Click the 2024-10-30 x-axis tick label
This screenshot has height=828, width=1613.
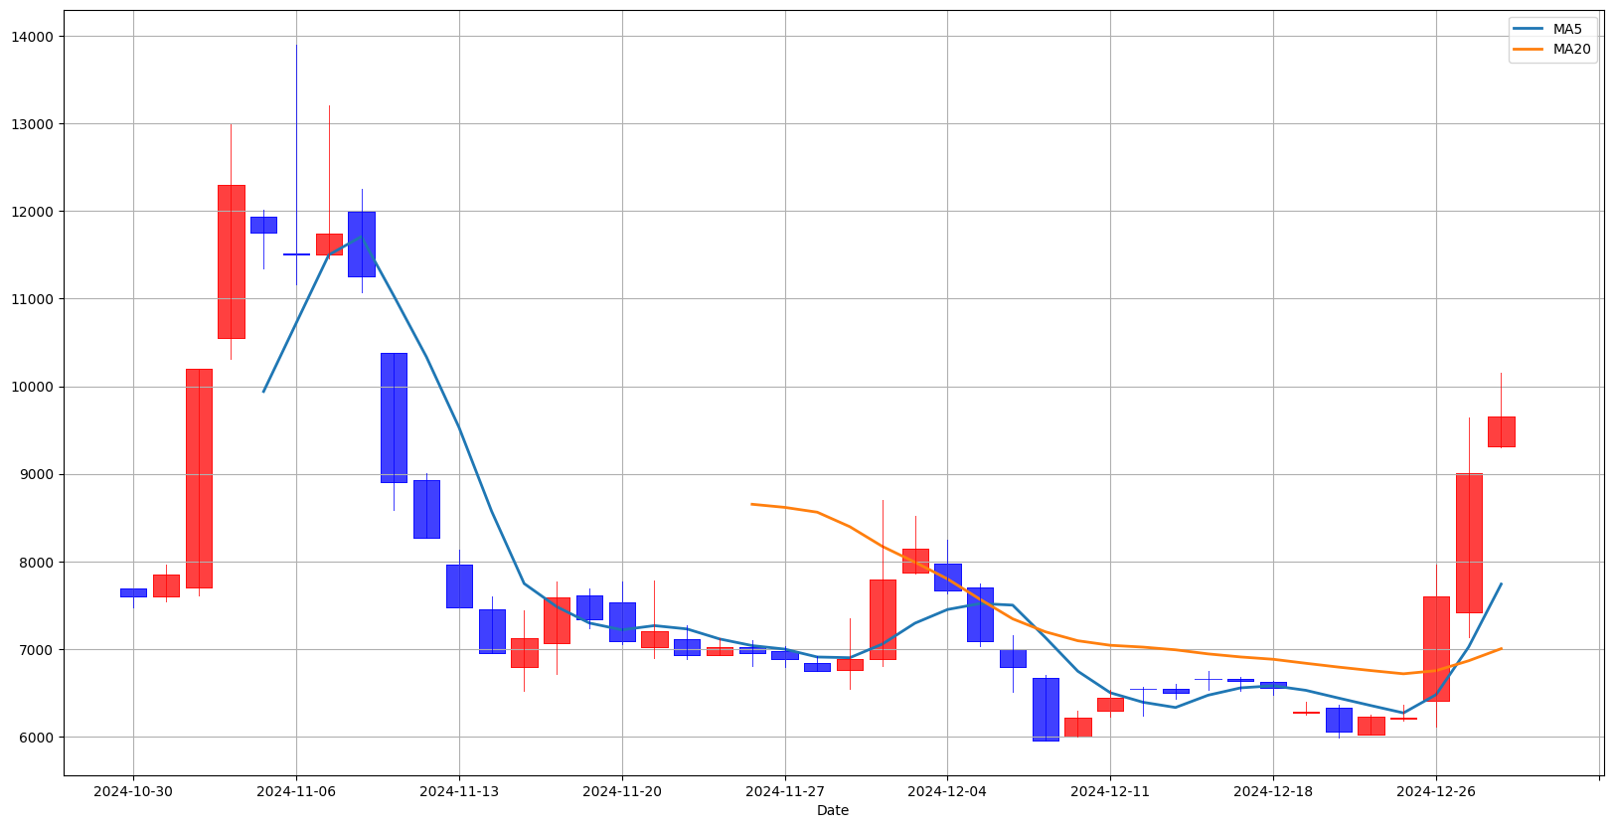(133, 791)
